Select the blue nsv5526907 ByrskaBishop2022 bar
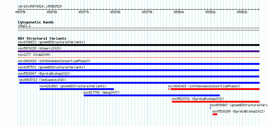 [x=139, y=76]
